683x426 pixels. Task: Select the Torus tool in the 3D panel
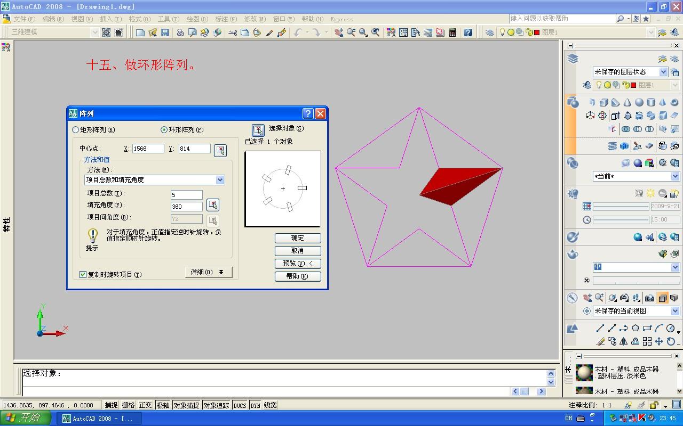click(674, 102)
